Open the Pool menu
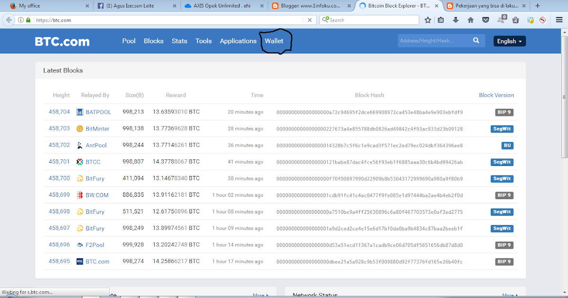 point(129,41)
